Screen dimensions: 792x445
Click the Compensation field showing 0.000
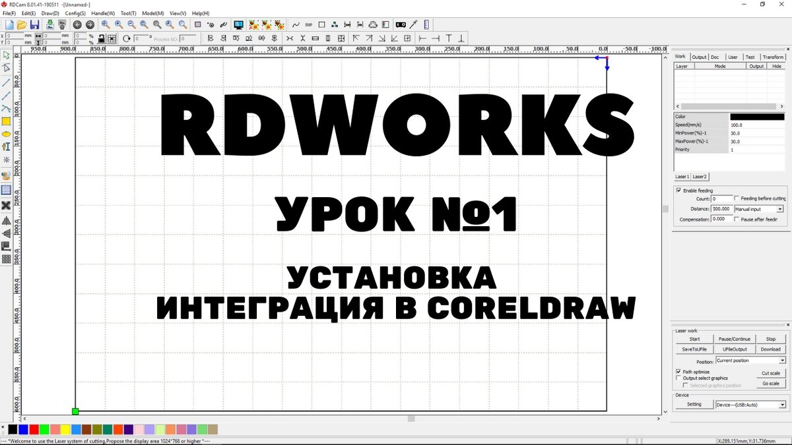tap(722, 219)
